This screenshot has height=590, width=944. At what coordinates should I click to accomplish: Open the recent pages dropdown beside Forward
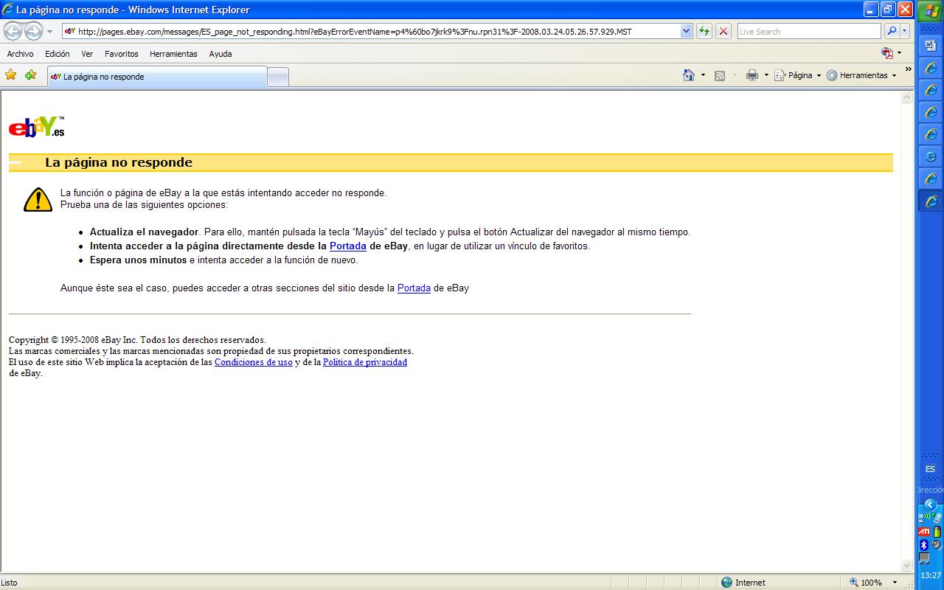[49, 32]
